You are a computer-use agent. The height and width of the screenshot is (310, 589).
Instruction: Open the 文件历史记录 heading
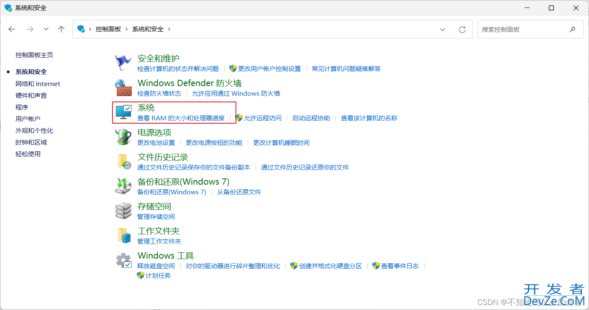tap(163, 157)
